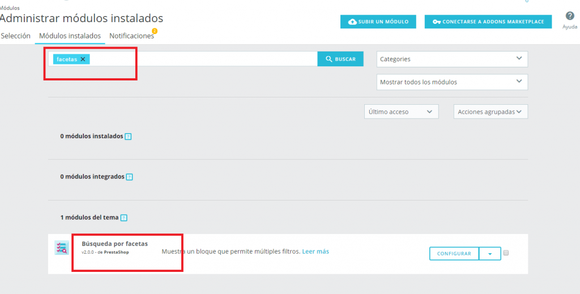Open the arrow menu next to Configurar

point(489,254)
